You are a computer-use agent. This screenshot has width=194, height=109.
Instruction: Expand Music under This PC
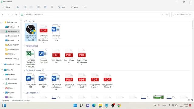pos(3,88)
